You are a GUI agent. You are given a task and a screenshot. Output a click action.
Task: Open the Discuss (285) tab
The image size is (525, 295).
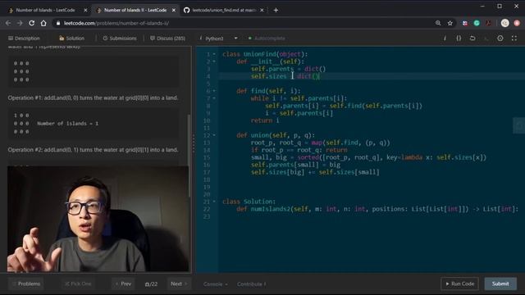[x=167, y=39]
